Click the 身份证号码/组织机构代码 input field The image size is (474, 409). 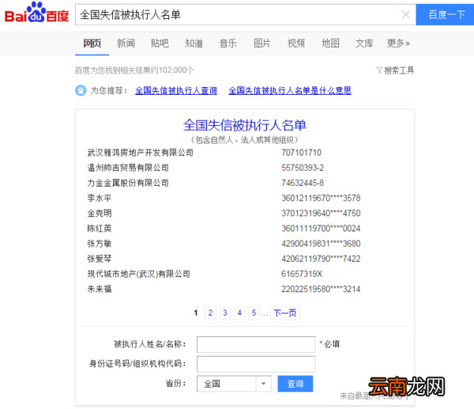click(256, 364)
